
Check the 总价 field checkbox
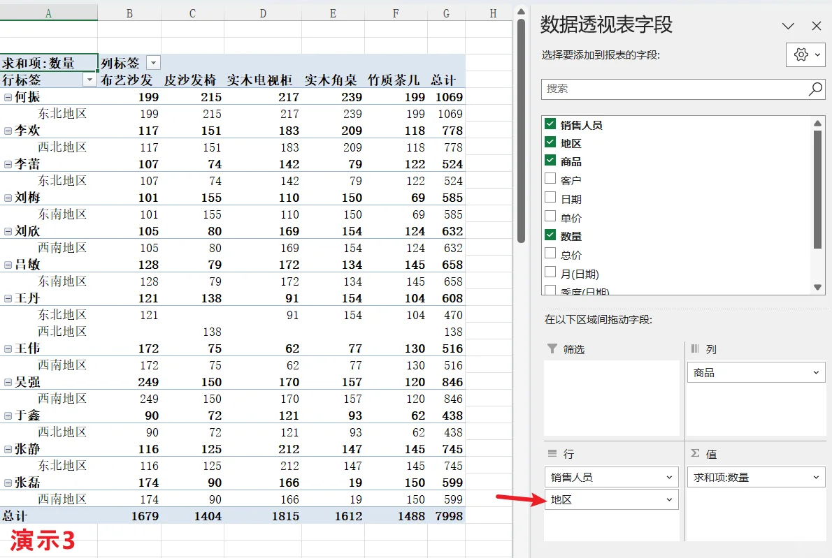tap(550, 254)
